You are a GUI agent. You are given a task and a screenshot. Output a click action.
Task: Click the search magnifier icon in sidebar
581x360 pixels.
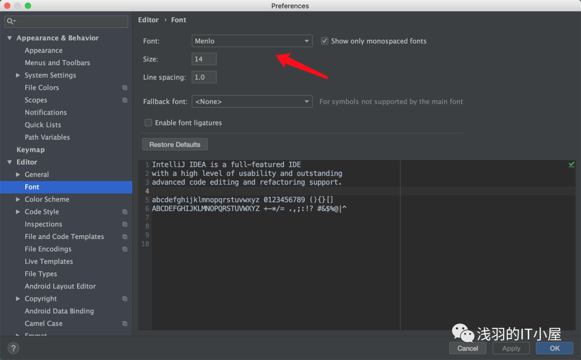pyautogui.click(x=10, y=22)
